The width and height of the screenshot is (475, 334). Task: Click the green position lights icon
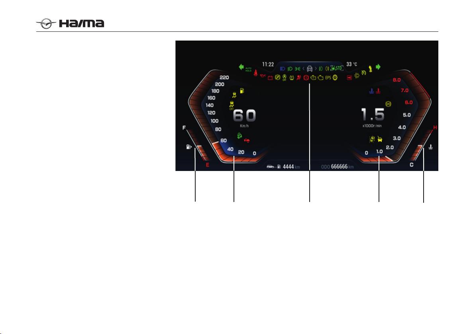point(298,69)
